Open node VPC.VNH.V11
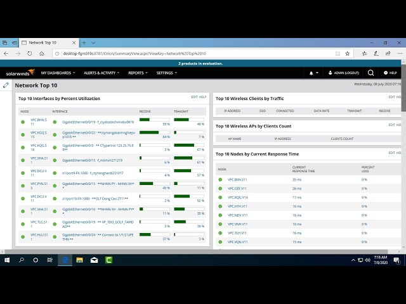The width and height of the screenshot is (406, 304). pos(237,224)
